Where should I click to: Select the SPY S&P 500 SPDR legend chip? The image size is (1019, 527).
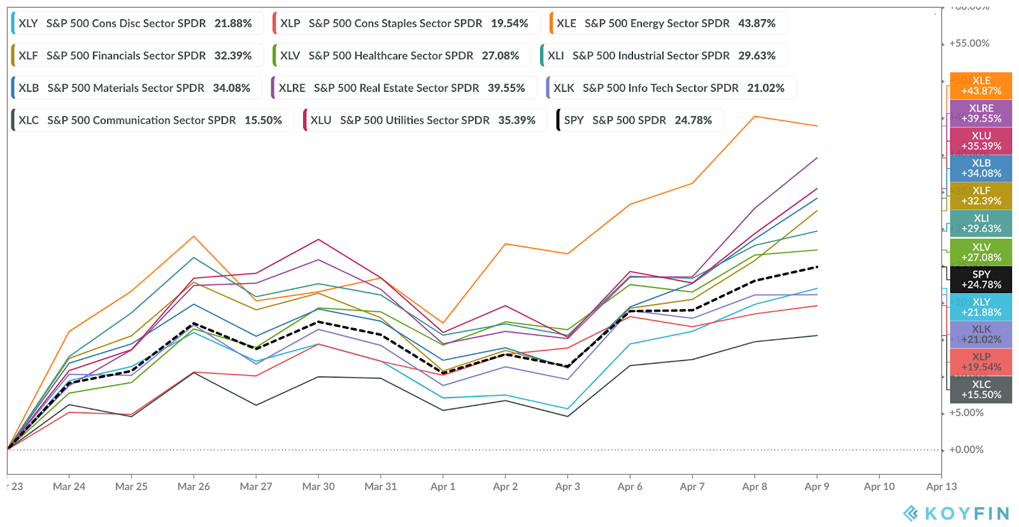639,120
